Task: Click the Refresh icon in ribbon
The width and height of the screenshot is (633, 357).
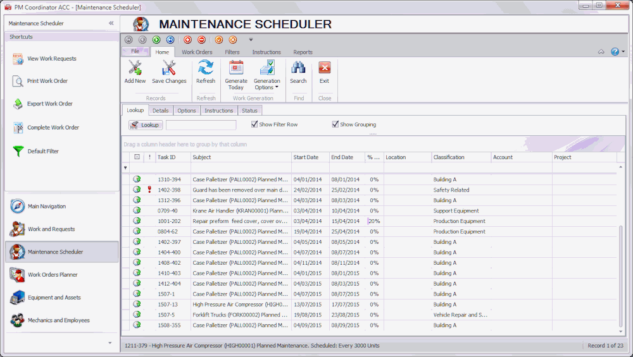Action: [206, 68]
